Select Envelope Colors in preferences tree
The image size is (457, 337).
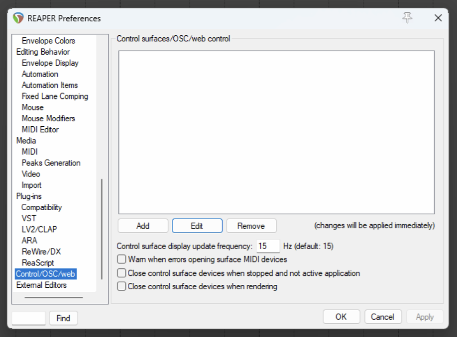coord(48,41)
